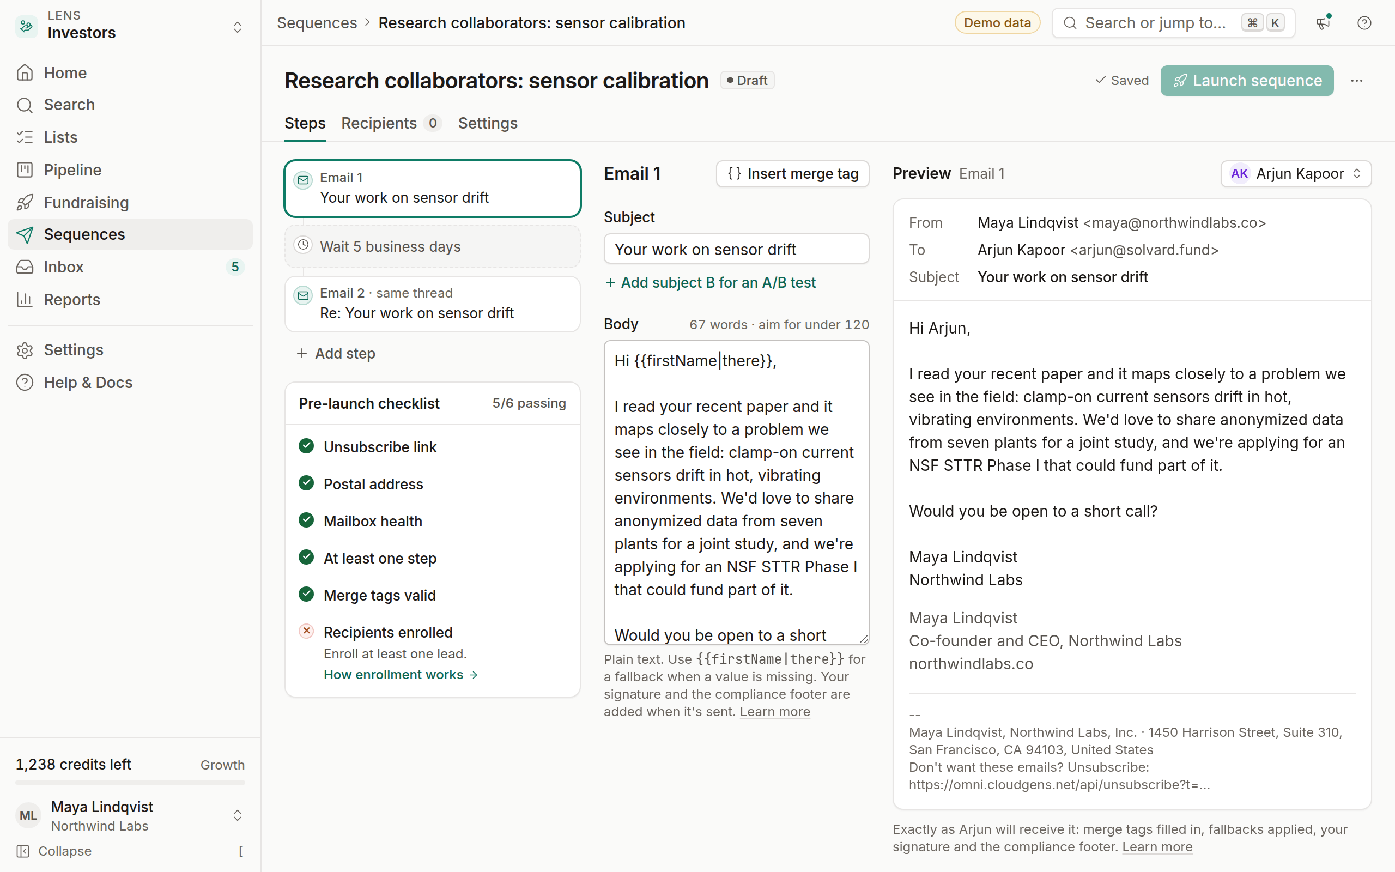Click Add subject B for an A/B test

point(710,283)
